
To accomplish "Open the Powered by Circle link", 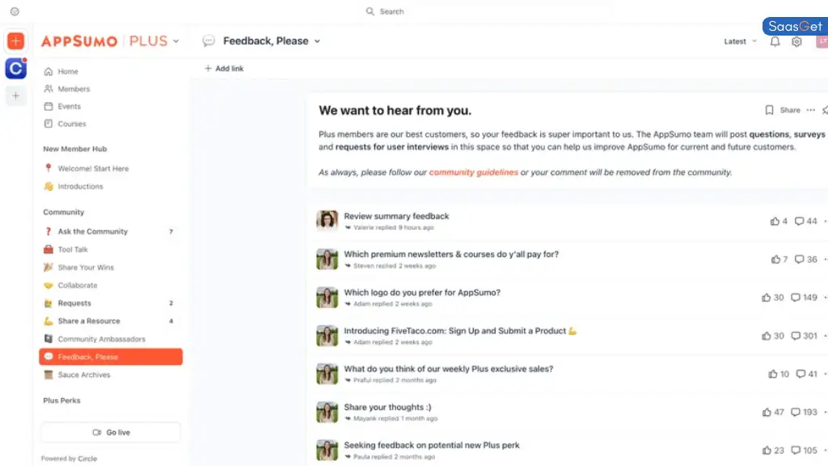I will pyautogui.click(x=70, y=459).
